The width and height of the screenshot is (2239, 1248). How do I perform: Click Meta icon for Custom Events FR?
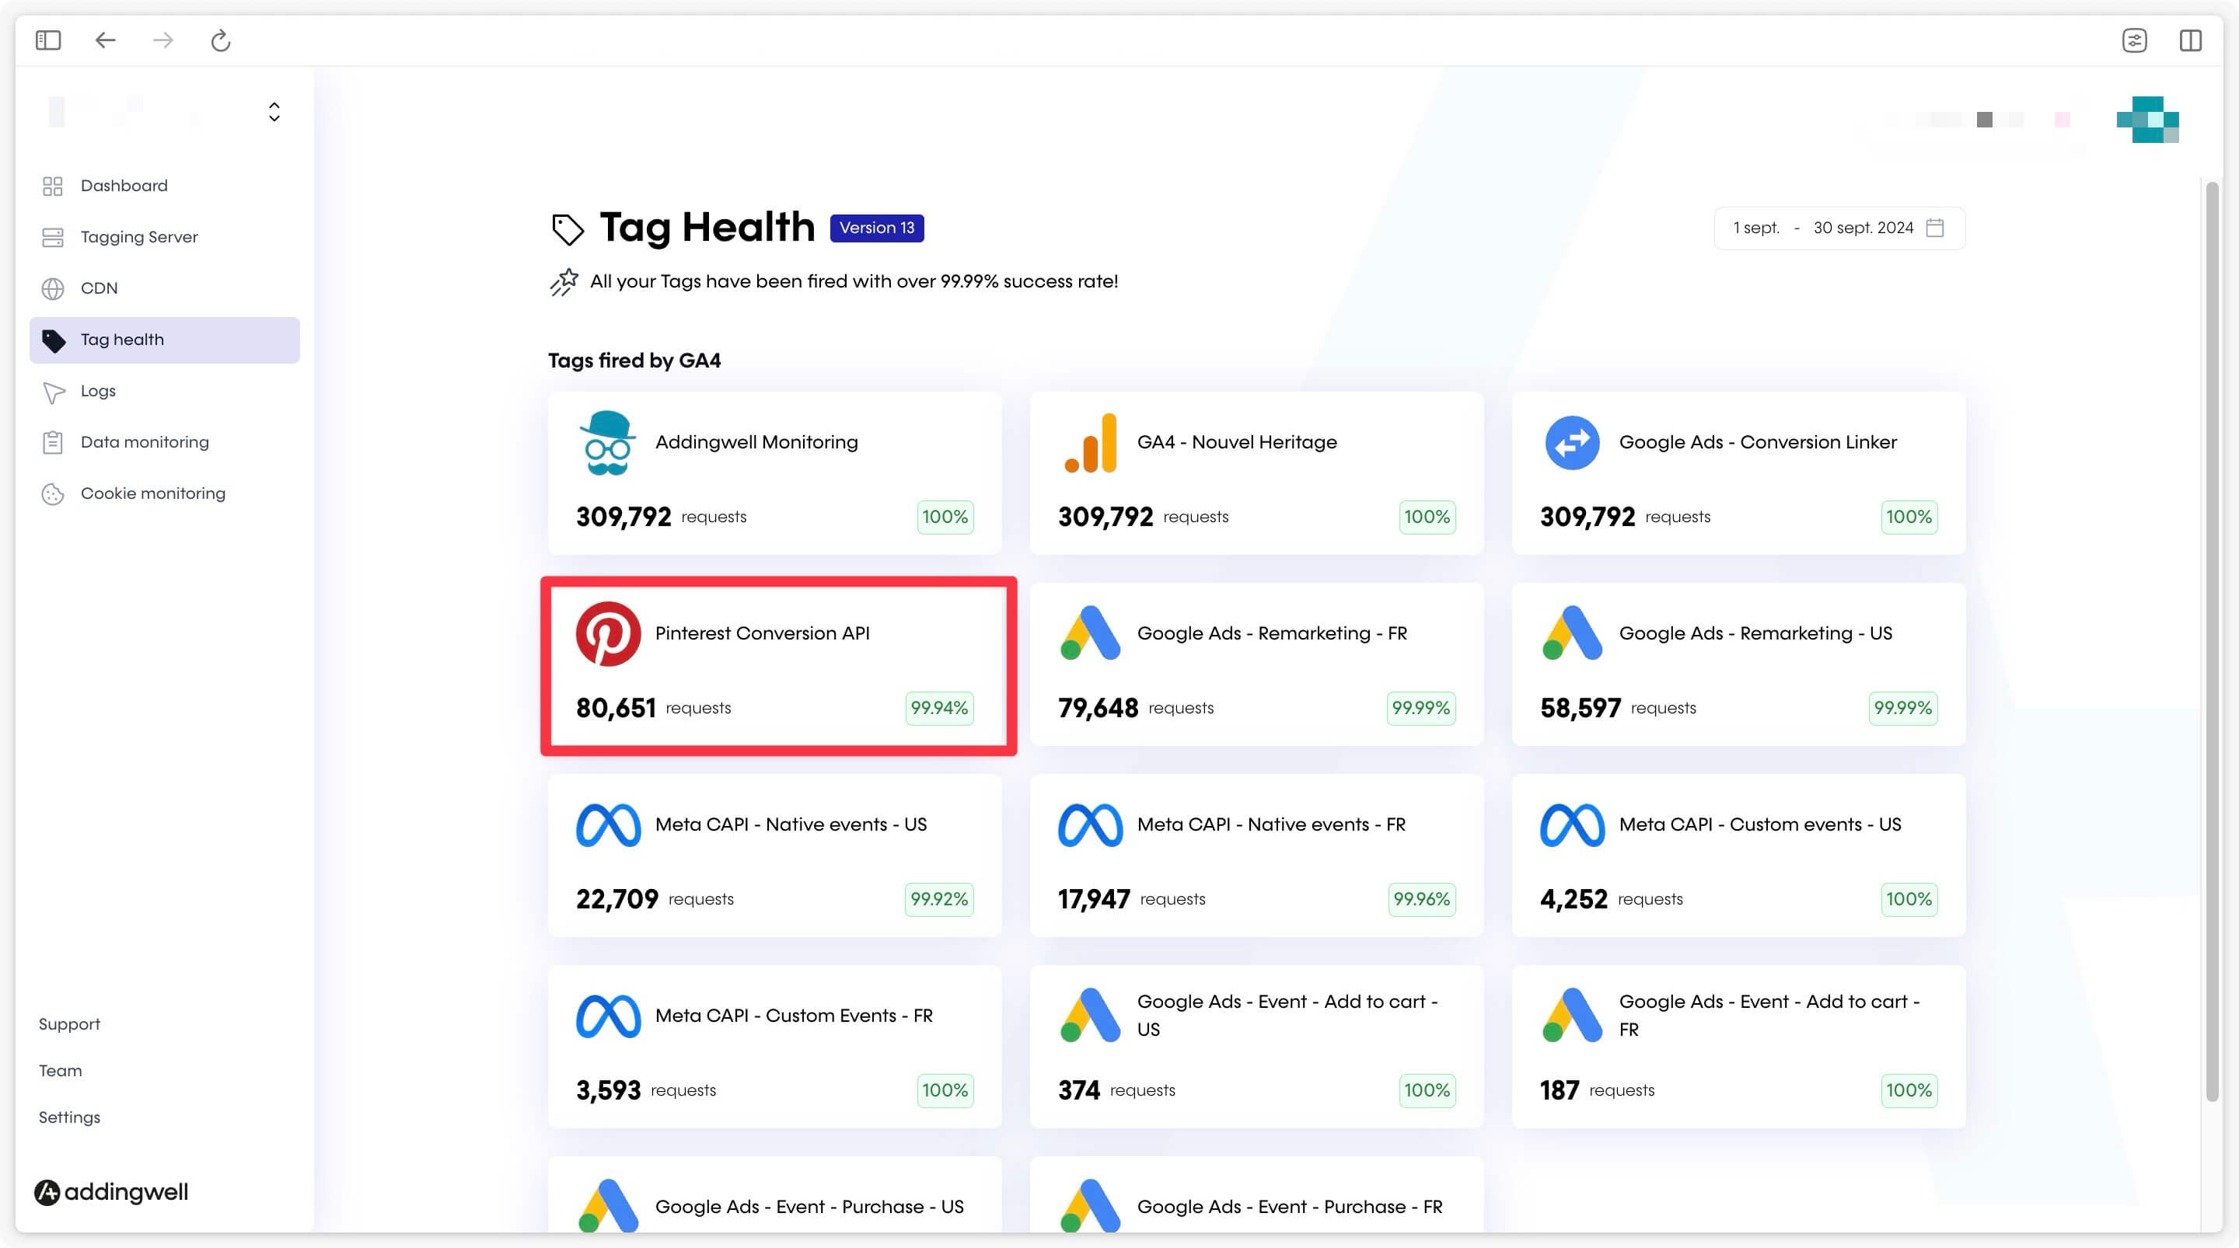click(609, 1016)
